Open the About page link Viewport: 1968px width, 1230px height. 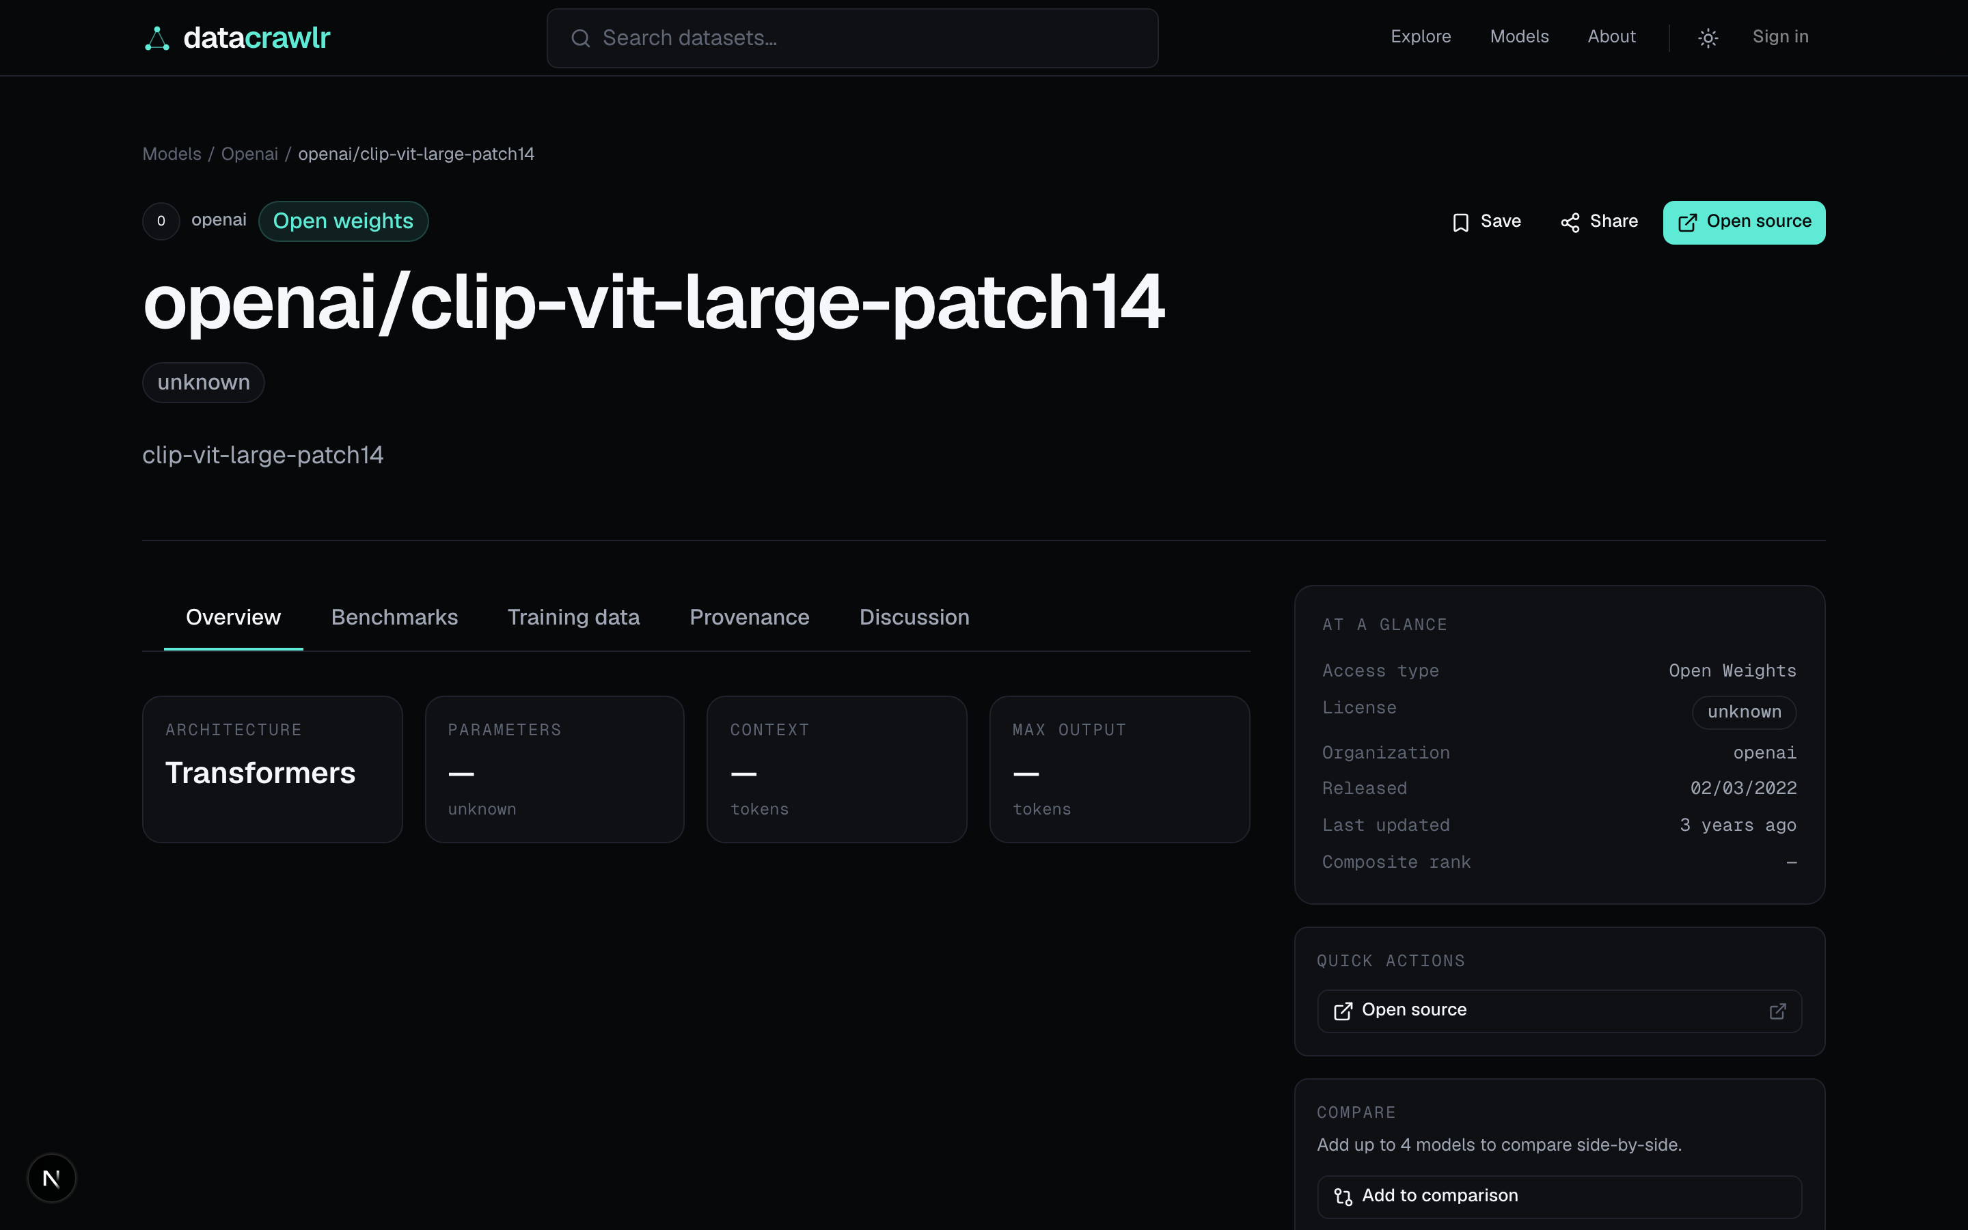[1611, 37]
